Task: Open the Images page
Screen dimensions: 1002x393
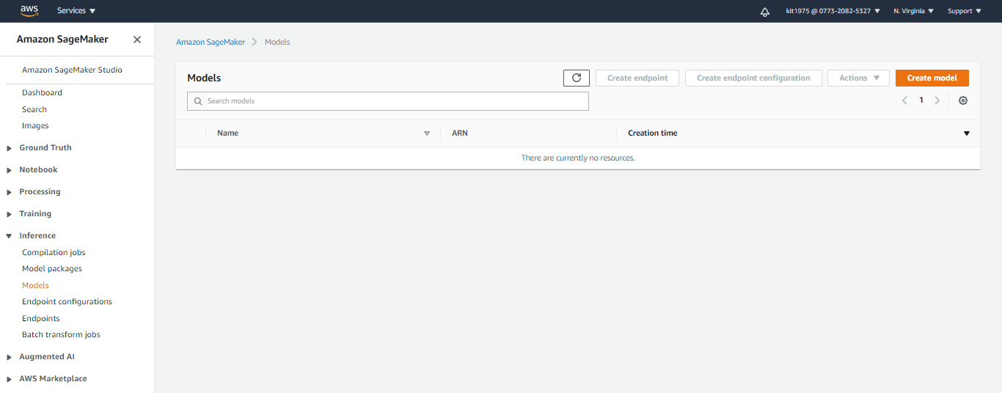Action: click(35, 125)
